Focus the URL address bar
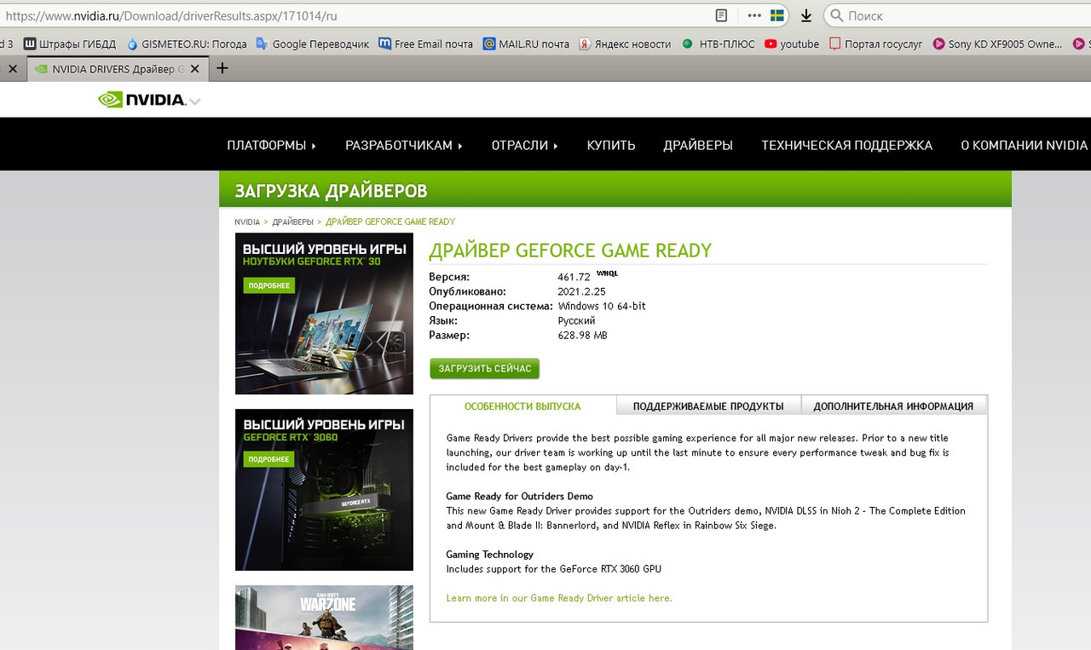Screen dimensions: 1091x650 click(x=354, y=15)
